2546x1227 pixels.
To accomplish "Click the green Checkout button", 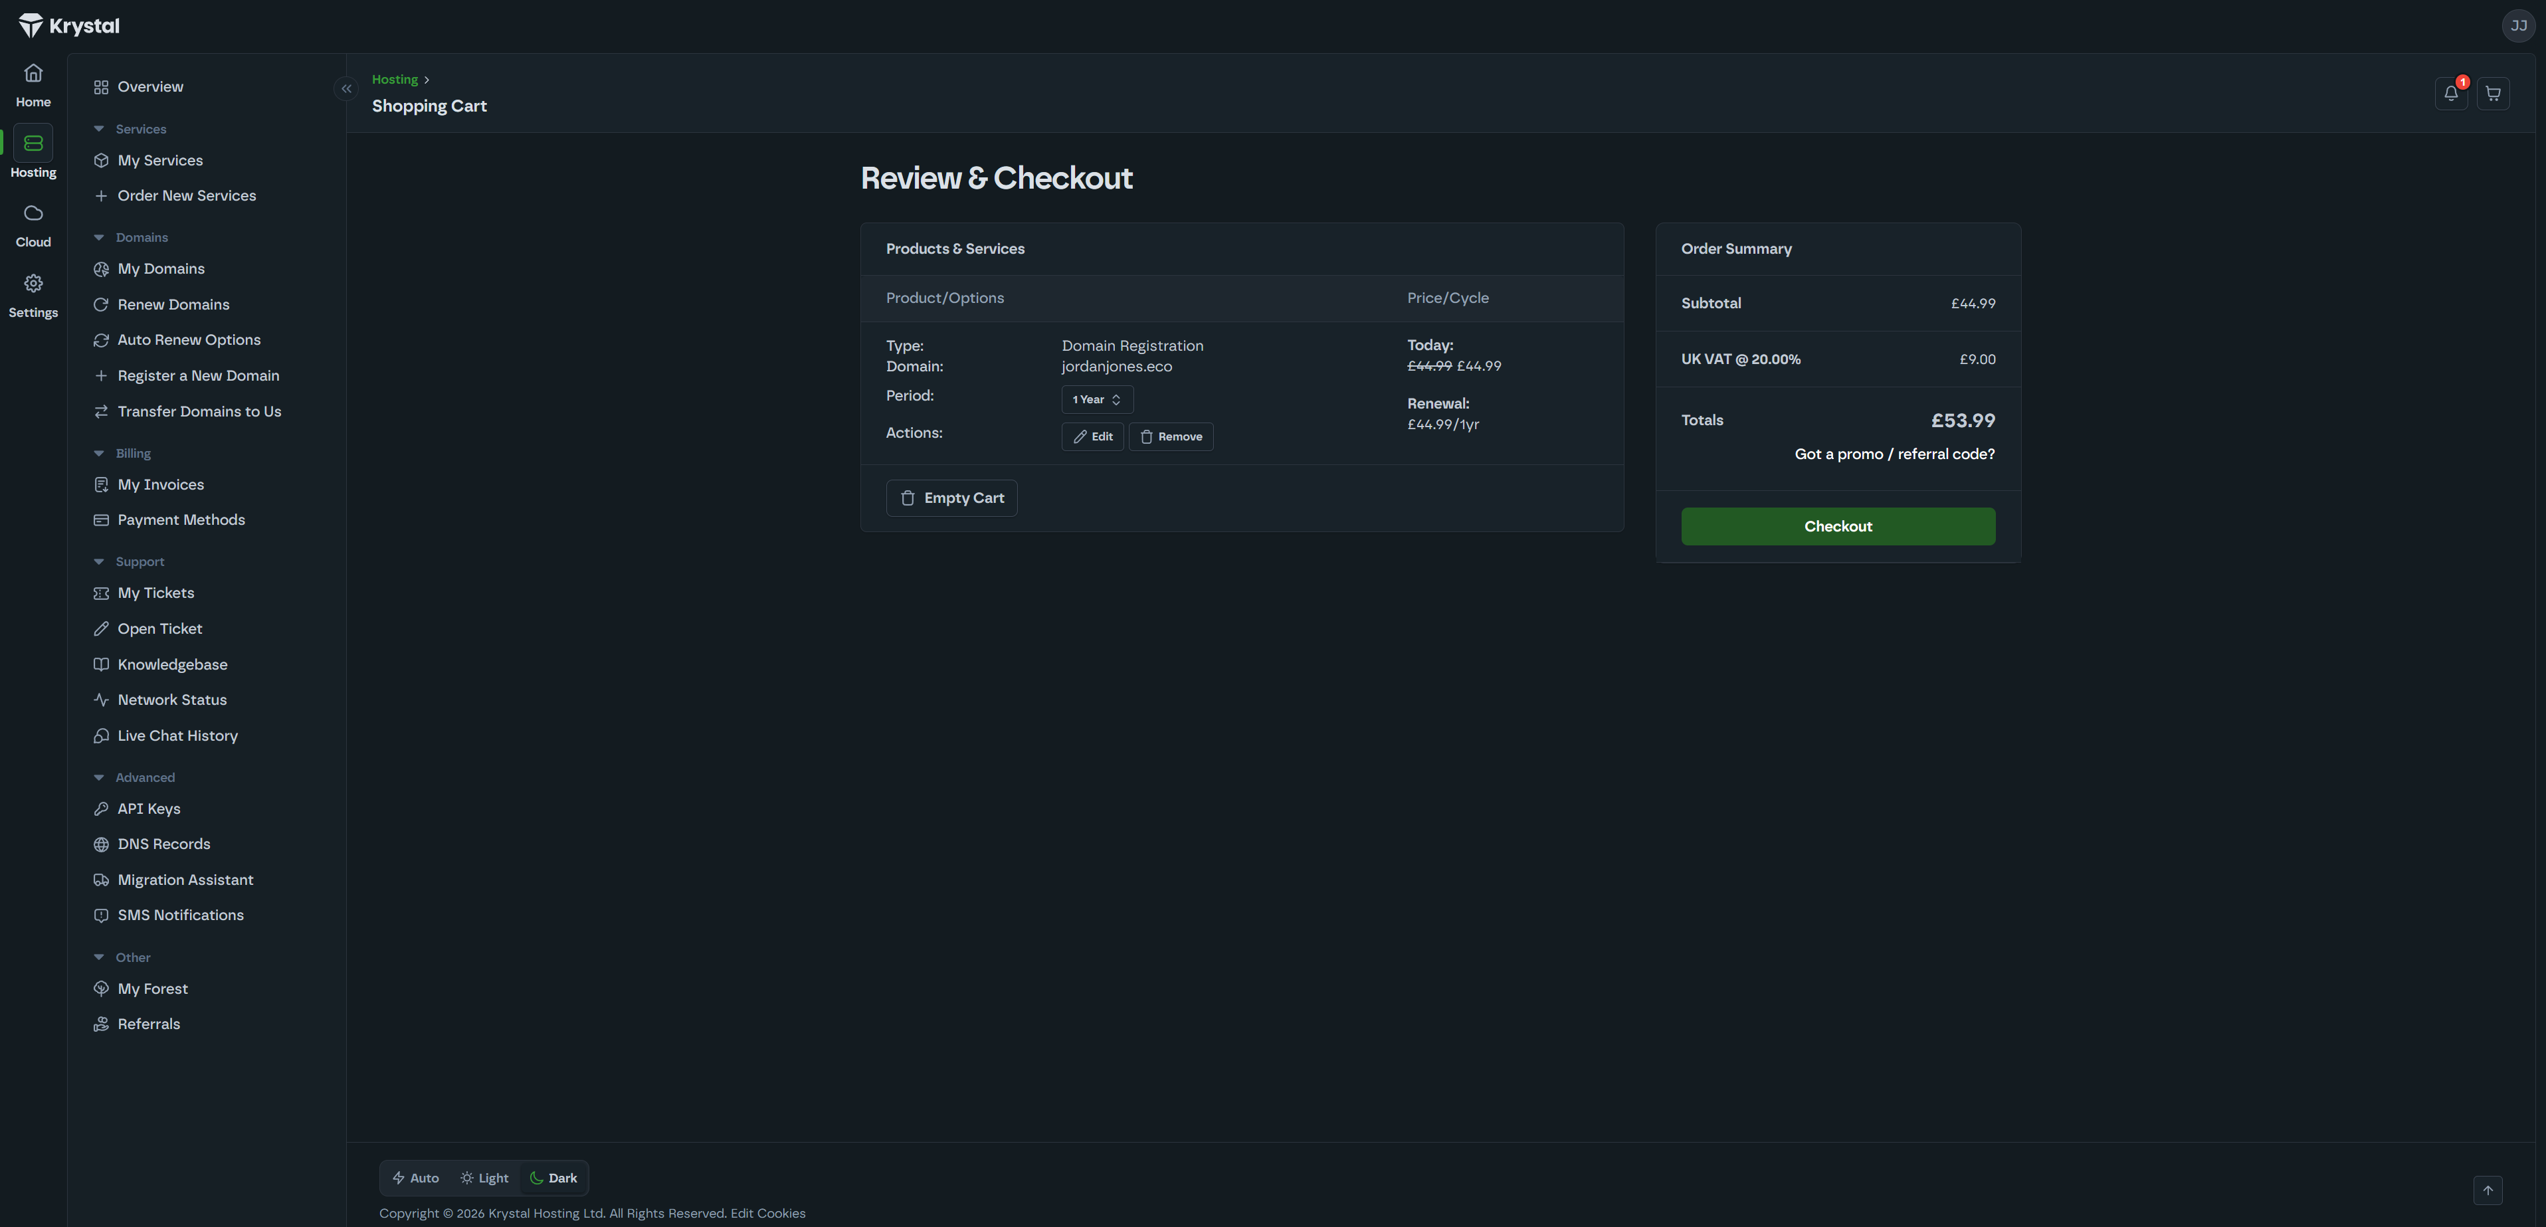I will click(x=1837, y=527).
